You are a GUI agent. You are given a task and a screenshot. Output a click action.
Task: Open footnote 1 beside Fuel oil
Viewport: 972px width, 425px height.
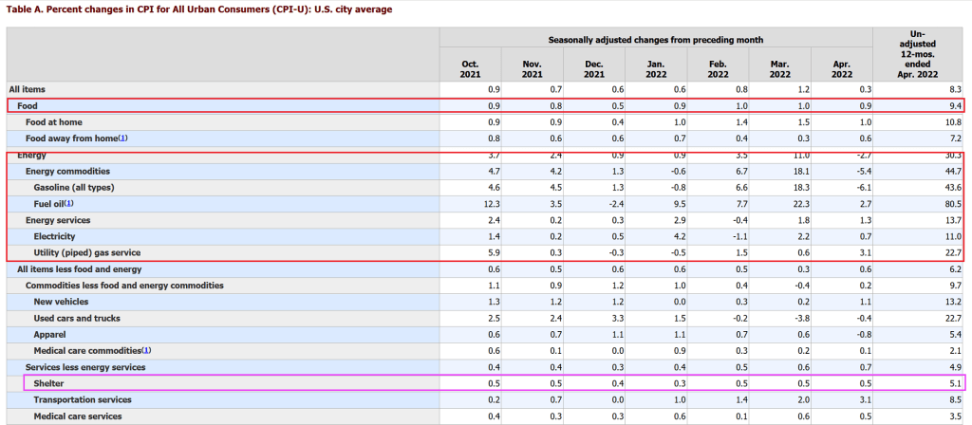(69, 203)
